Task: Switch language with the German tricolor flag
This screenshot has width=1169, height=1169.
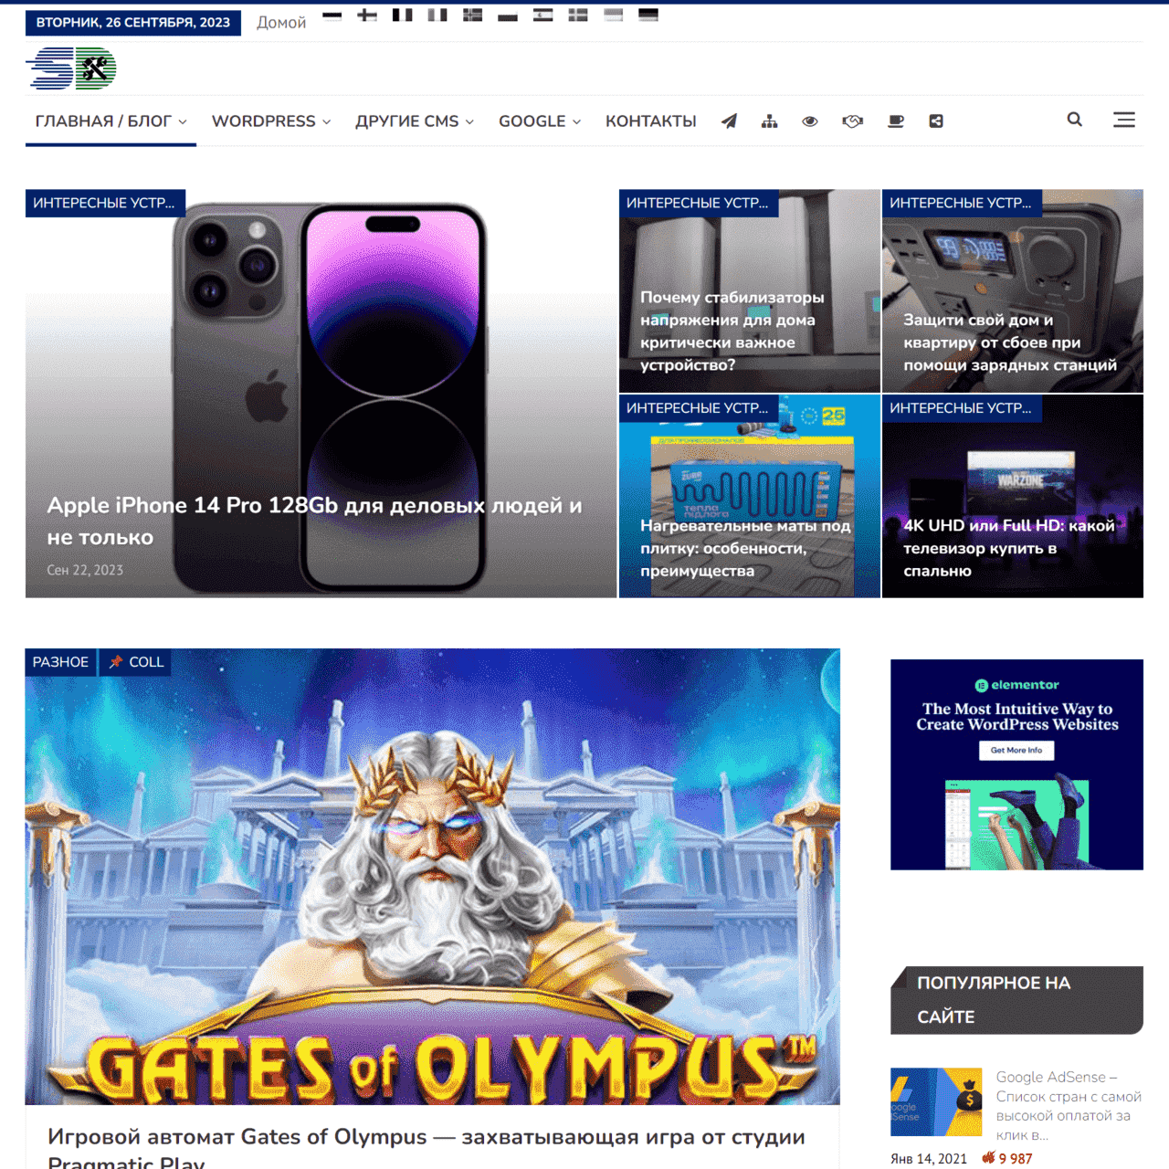Action: tap(648, 15)
